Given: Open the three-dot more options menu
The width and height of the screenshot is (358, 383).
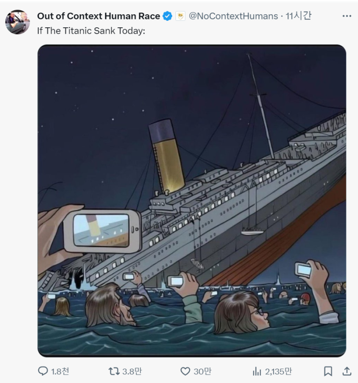Looking at the screenshot, I should coord(347,16).
